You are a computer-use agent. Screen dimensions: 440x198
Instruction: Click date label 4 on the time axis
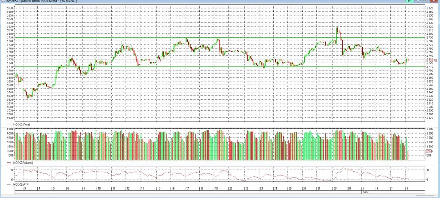(x=38, y=189)
